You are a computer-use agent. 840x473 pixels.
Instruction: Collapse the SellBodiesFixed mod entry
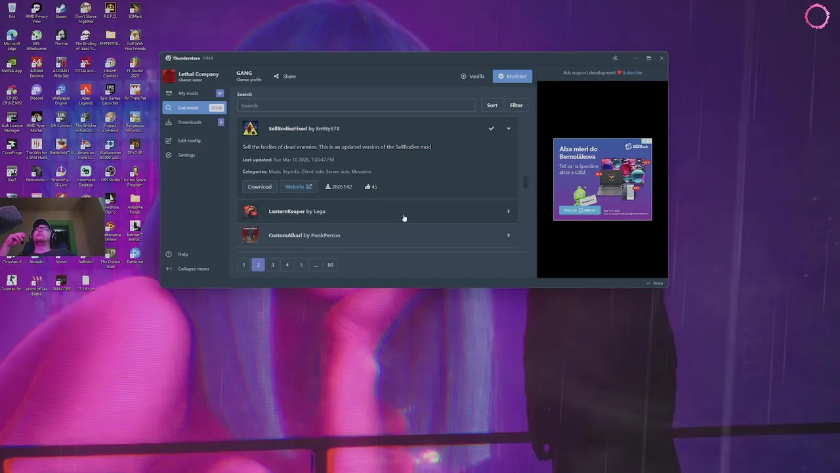[509, 129]
